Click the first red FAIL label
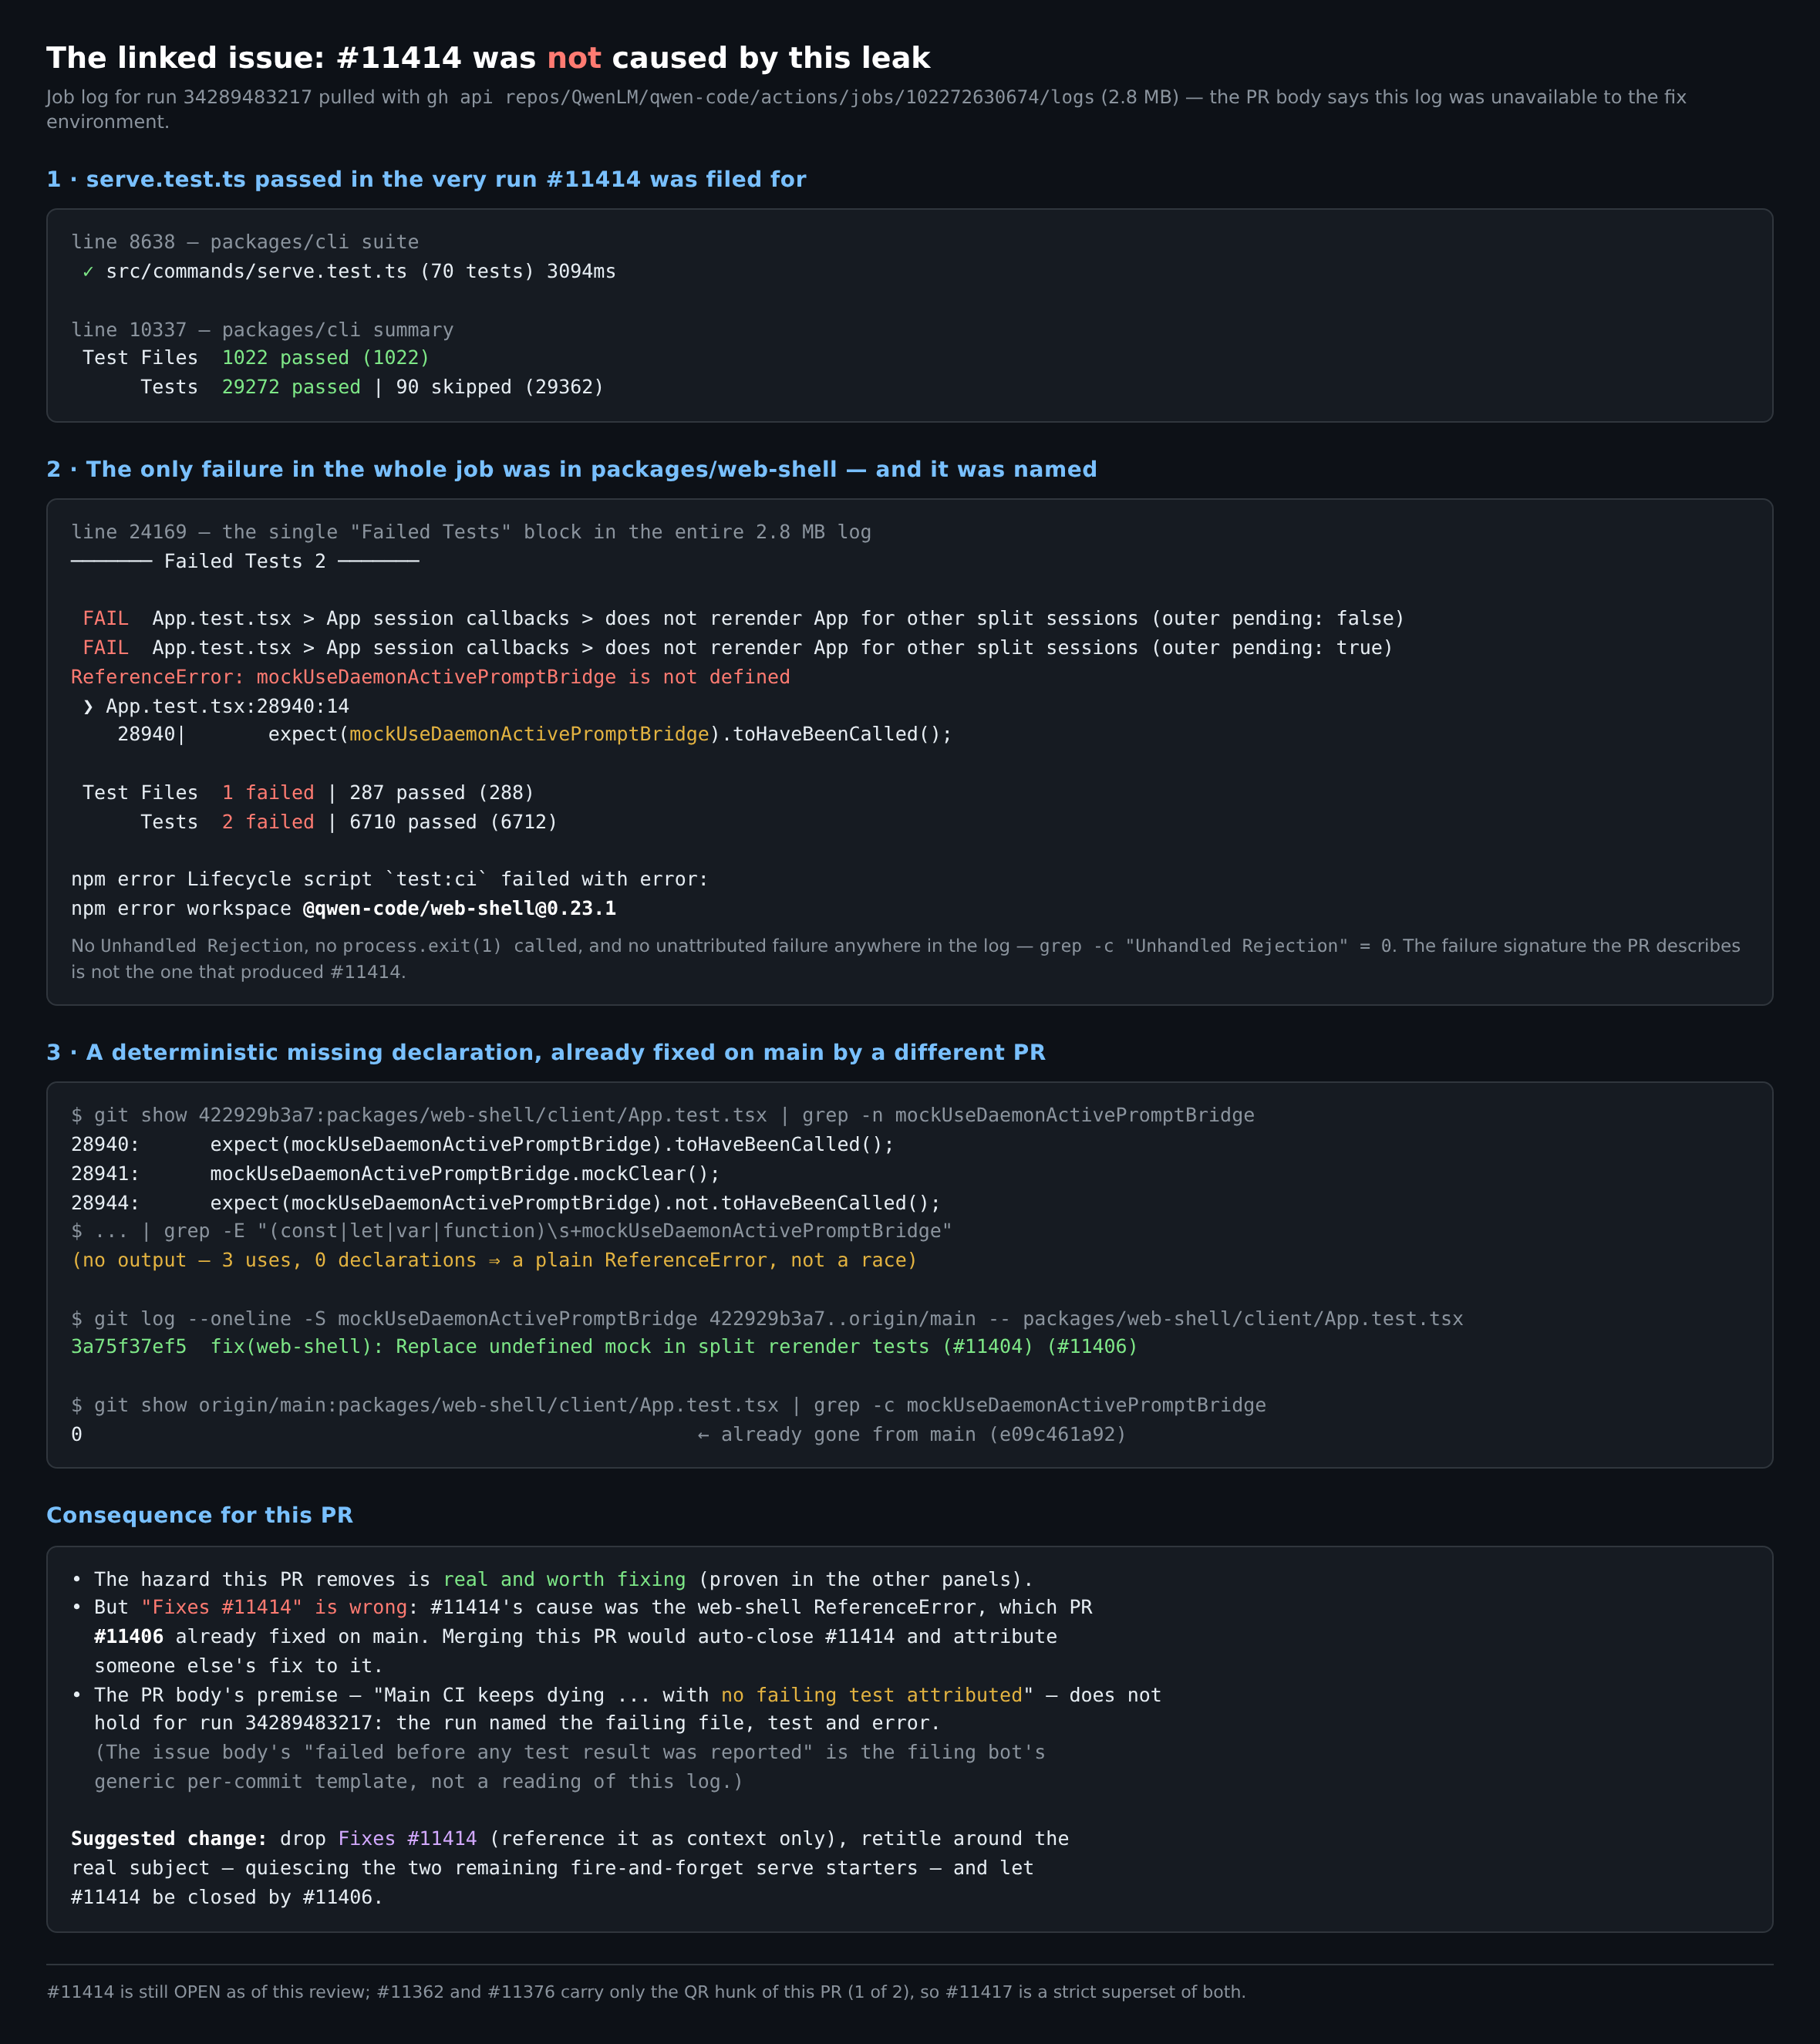 (105, 619)
